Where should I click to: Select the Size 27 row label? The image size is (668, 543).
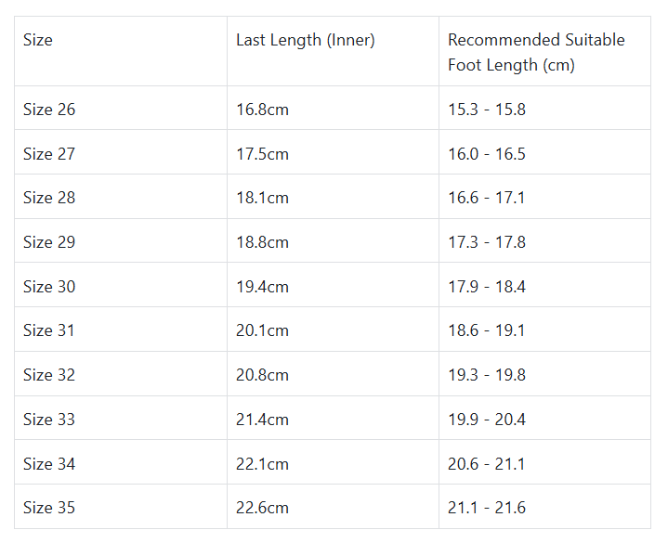(49, 154)
